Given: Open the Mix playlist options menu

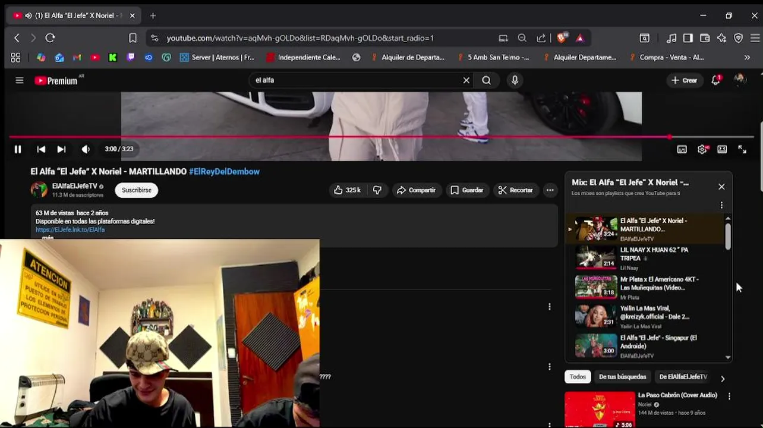Looking at the screenshot, I should (x=721, y=205).
